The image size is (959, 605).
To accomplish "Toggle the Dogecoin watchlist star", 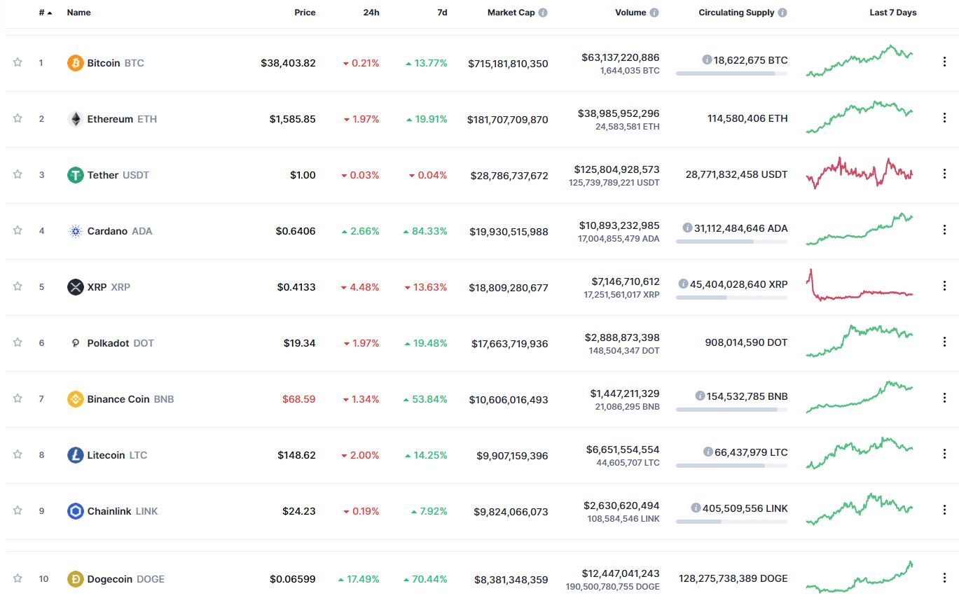I will pos(18,578).
